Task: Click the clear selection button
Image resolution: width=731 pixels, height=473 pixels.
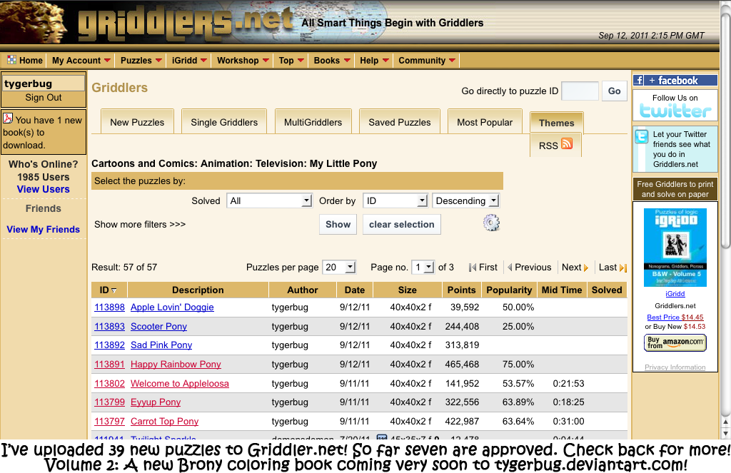Action: tap(401, 224)
